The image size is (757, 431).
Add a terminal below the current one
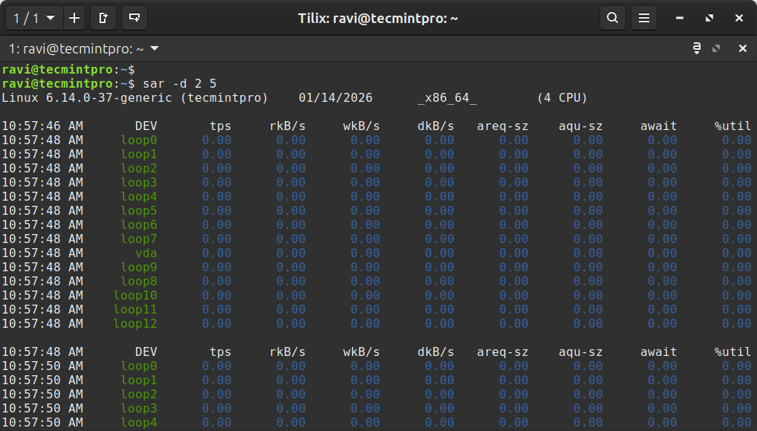point(134,18)
